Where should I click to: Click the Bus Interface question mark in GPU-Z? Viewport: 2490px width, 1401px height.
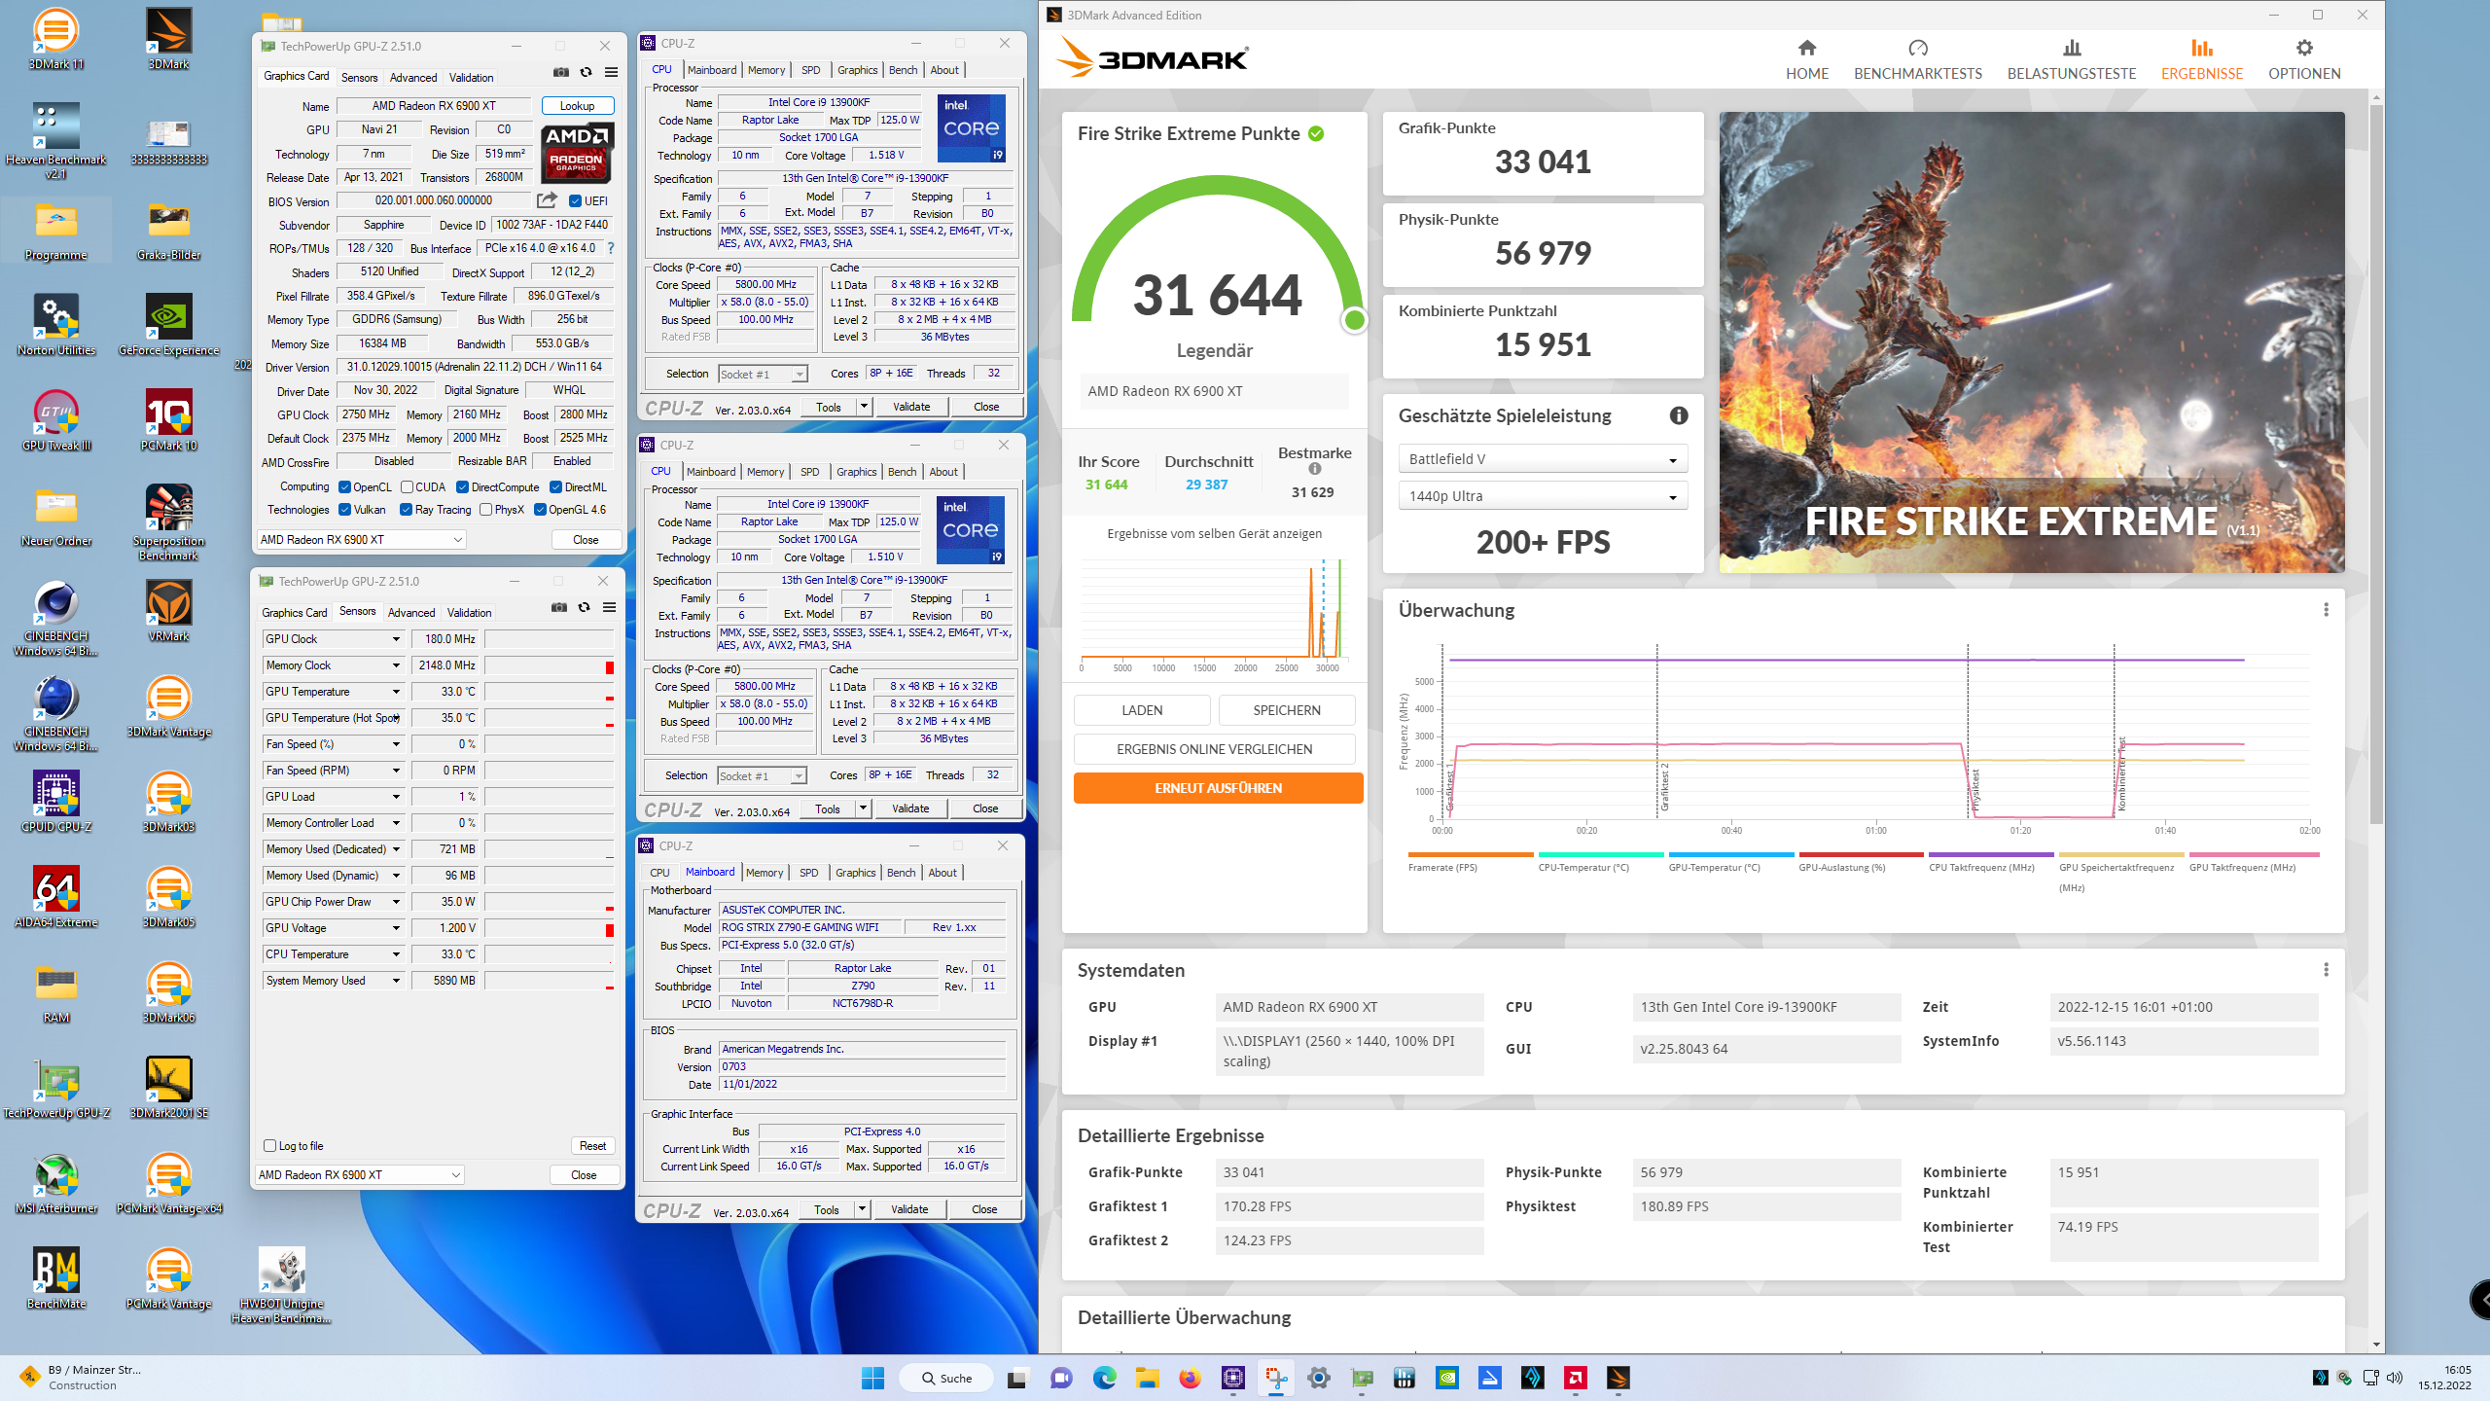coord(611,248)
